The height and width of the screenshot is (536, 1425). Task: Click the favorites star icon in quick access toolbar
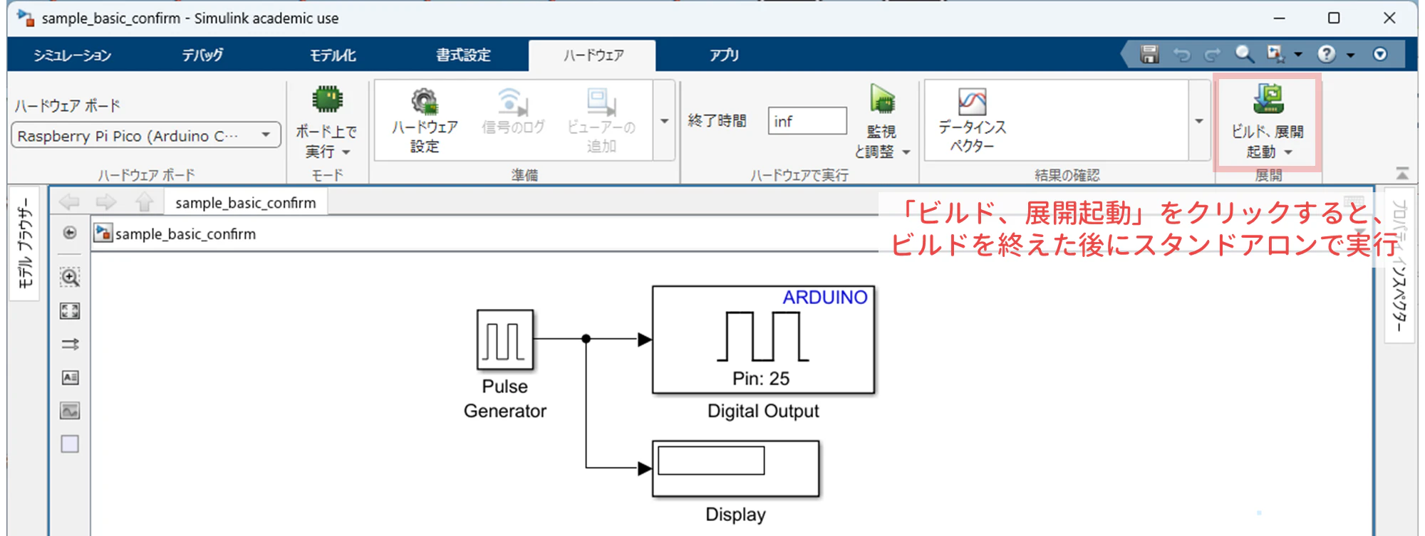[1275, 54]
